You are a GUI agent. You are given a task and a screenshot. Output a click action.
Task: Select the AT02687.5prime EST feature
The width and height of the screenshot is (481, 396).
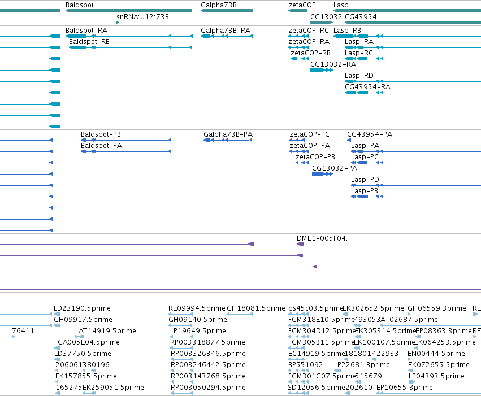click(x=431, y=325)
